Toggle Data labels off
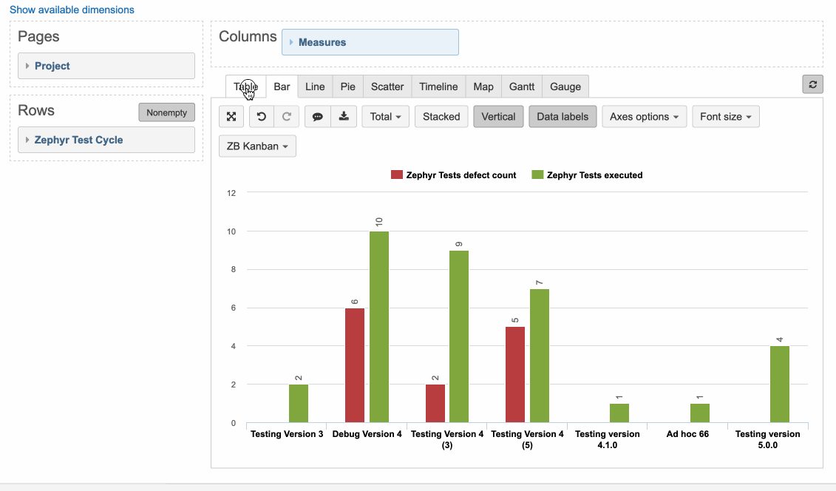Image resolution: width=836 pixels, height=491 pixels. coord(563,117)
